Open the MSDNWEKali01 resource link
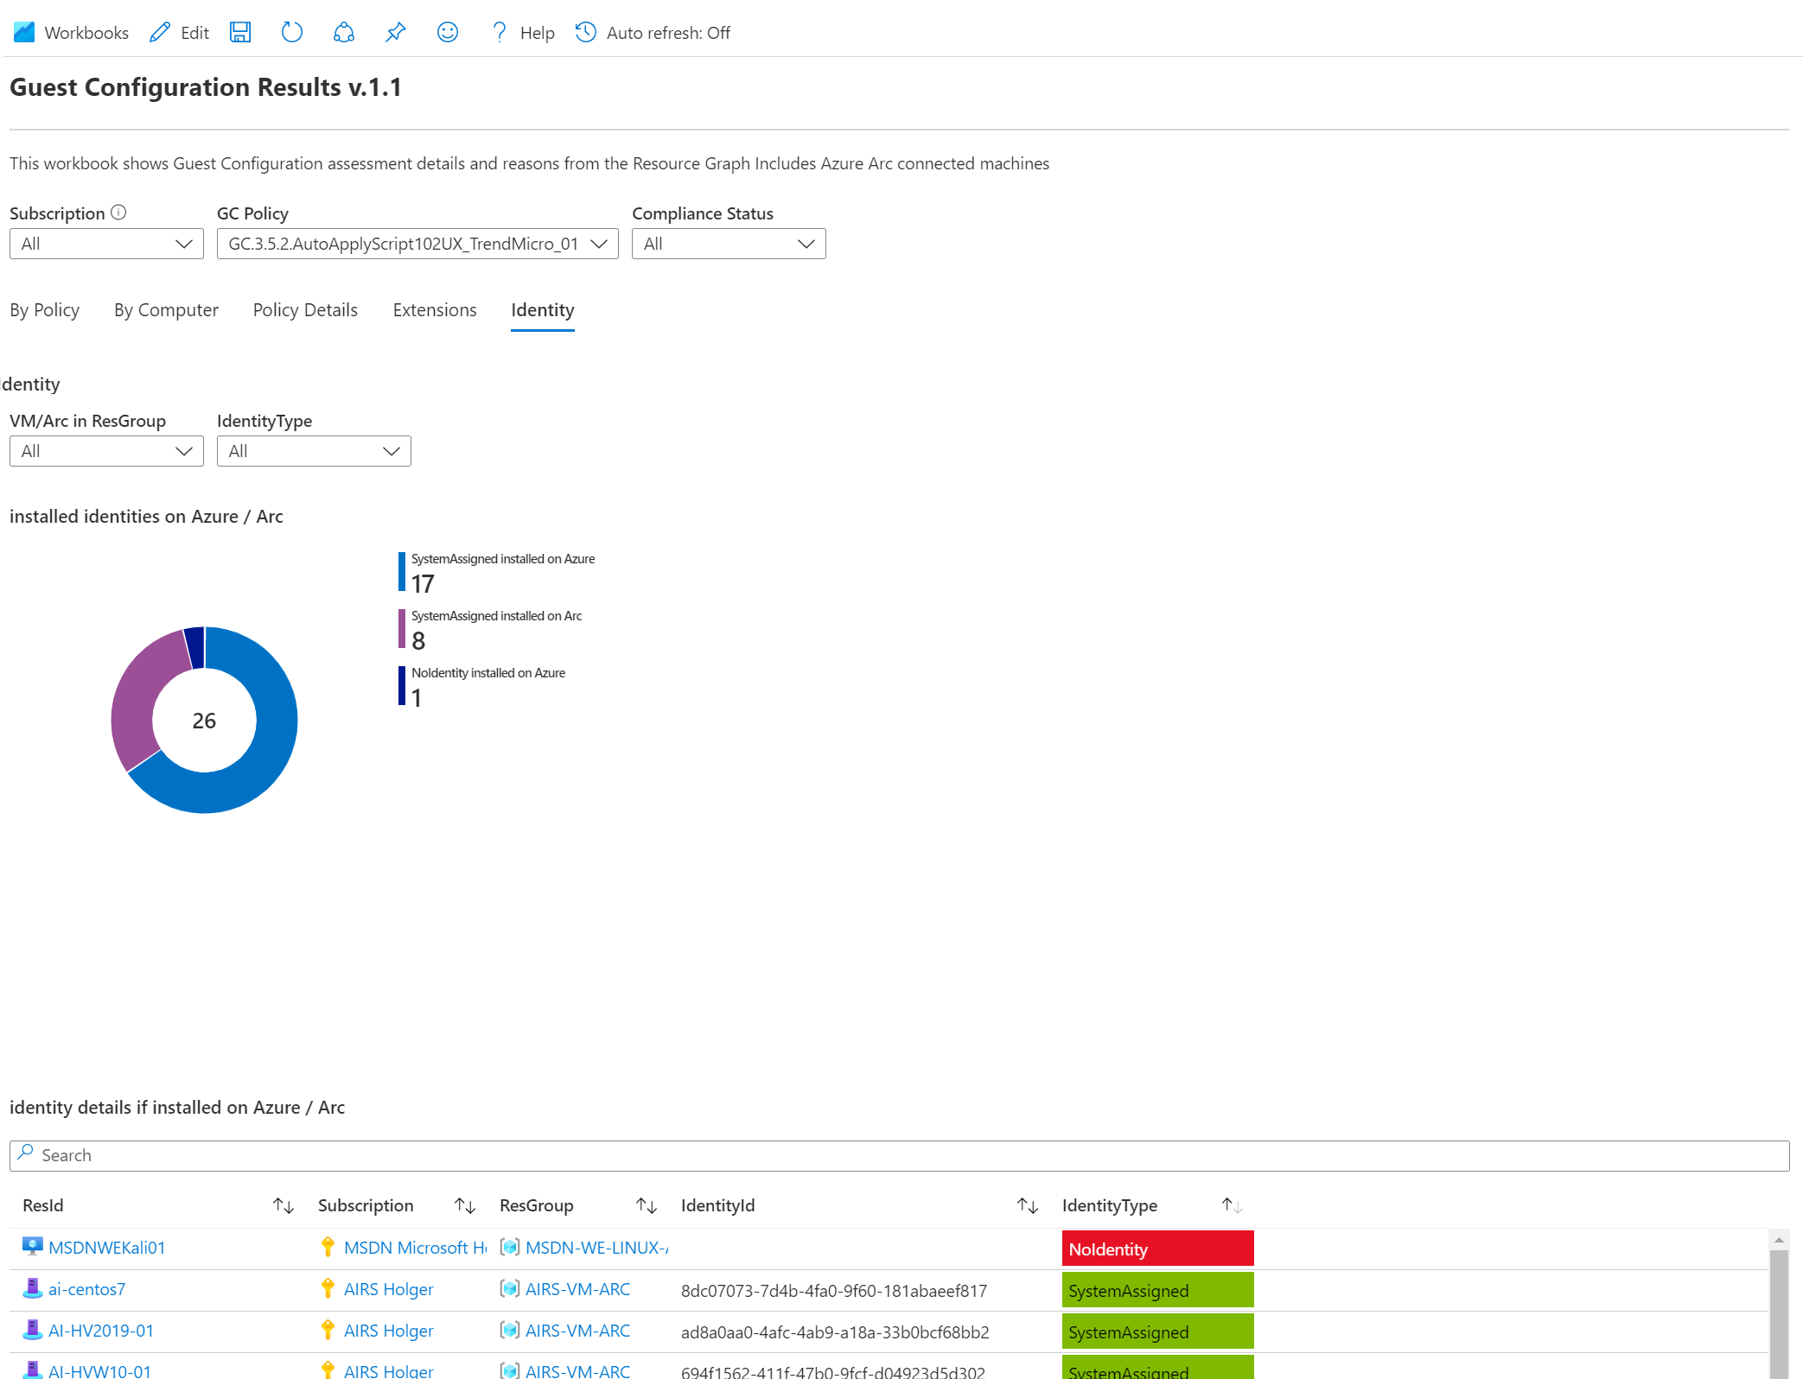The height and width of the screenshot is (1379, 1803). 107,1248
